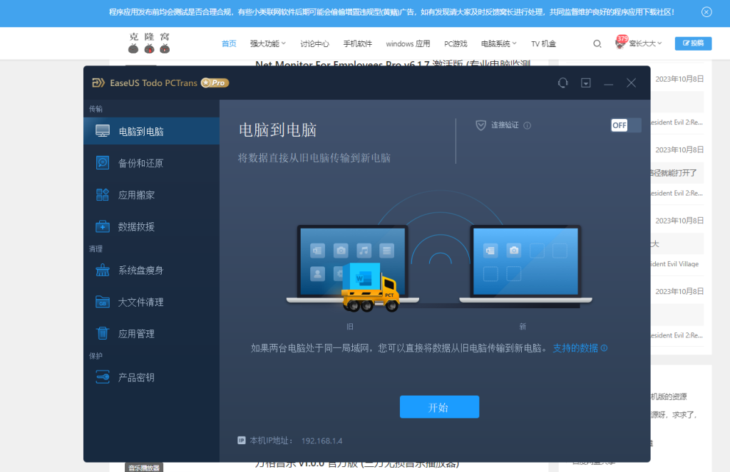Open the title bar dropdown menu box icon
Image resolution: width=730 pixels, height=472 pixels.
point(586,83)
